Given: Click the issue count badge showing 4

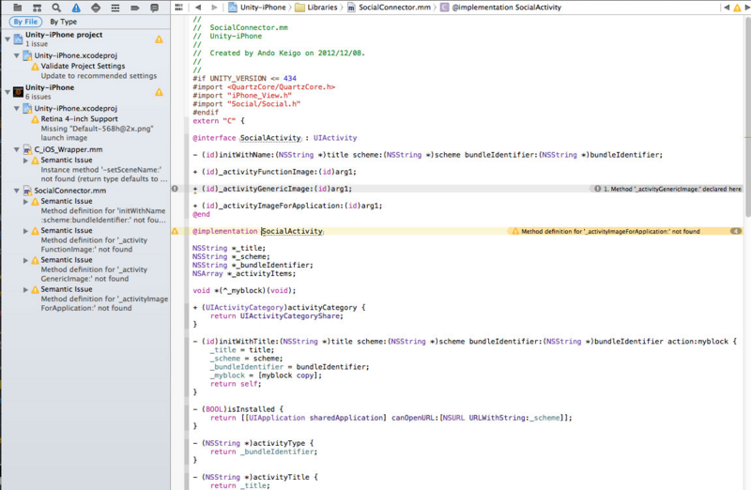Looking at the screenshot, I should coord(736,231).
